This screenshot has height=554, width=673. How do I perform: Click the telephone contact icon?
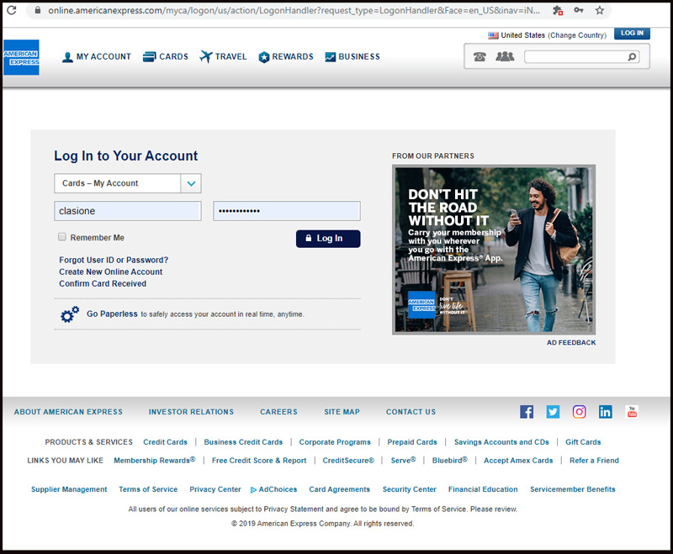click(x=480, y=56)
